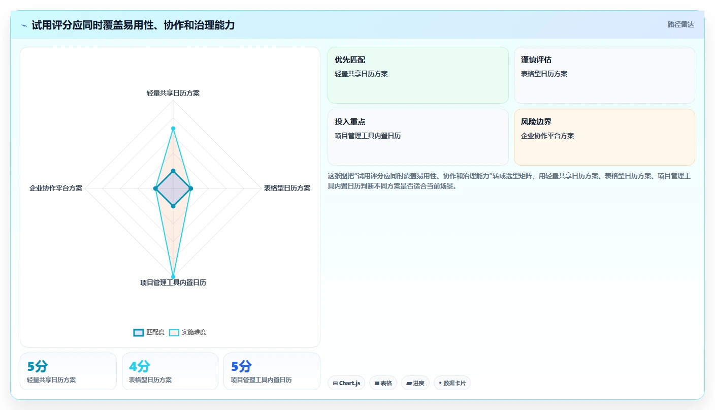Click 匹配度 point on 企业协作平台方案 axis

(155, 188)
